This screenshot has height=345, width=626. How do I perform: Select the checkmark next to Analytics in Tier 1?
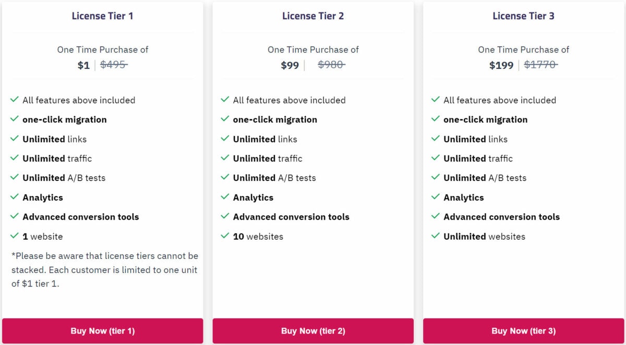pyautogui.click(x=14, y=197)
